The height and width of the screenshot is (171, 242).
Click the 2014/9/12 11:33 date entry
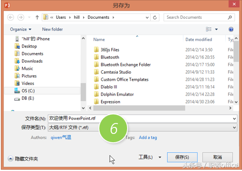pos(200,72)
